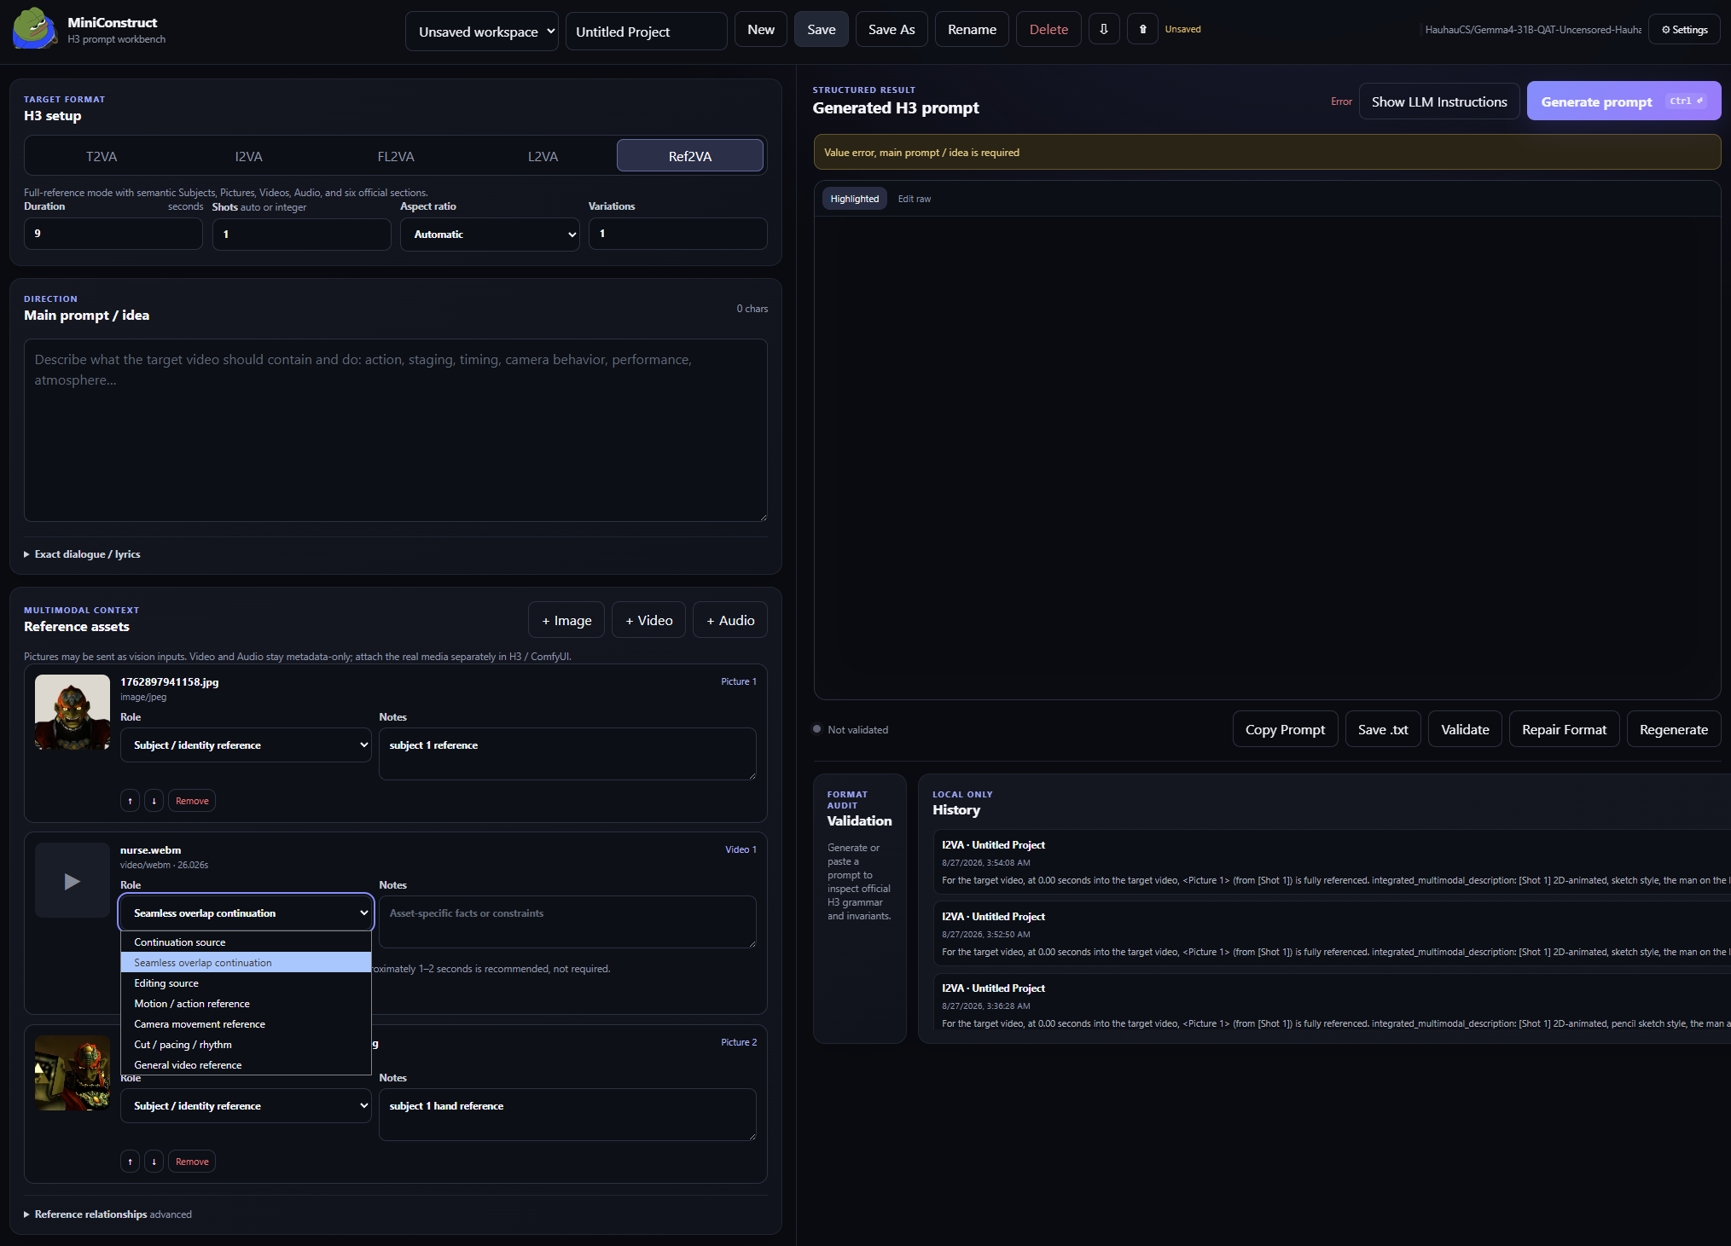Select the Ref2VA mode tab
This screenshot has height=1246, width=1731.
pos(690,156)
